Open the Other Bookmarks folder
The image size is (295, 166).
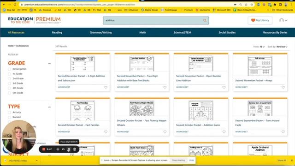point(283,10)
